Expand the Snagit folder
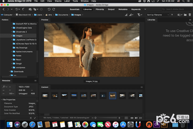 tap(12, 64)
